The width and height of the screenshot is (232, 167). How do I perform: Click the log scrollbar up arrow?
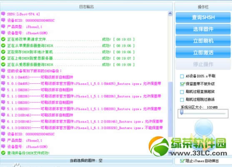170,14
